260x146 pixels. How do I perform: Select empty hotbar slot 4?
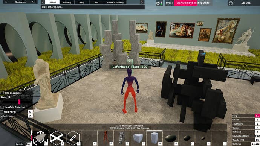[x=89, y=138]
